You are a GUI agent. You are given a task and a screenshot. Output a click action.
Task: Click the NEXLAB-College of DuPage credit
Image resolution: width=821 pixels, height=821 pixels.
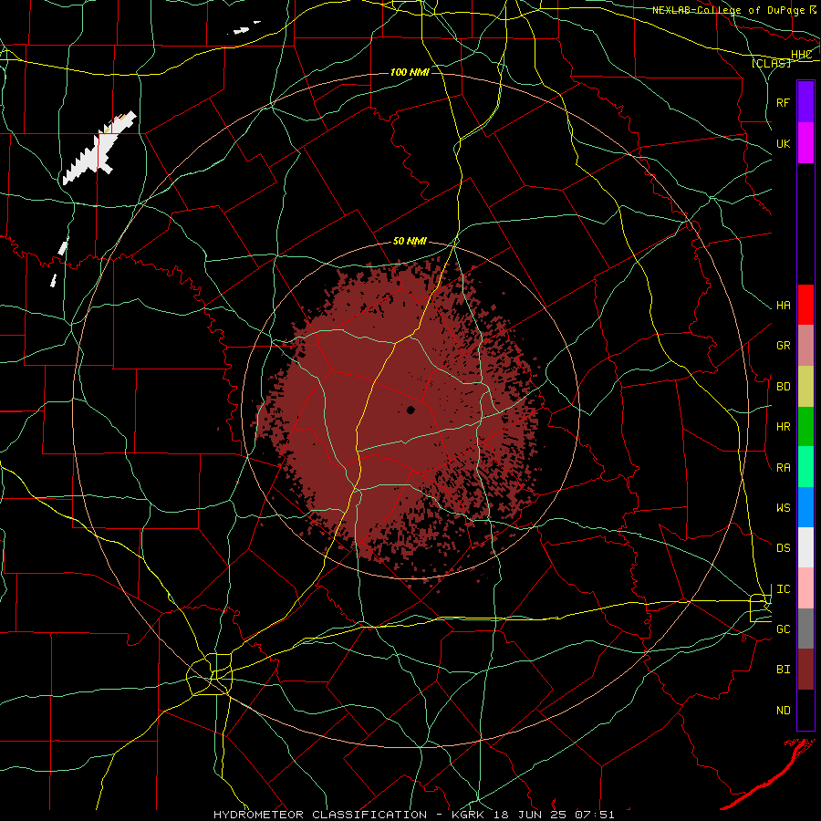pos(733,10)
